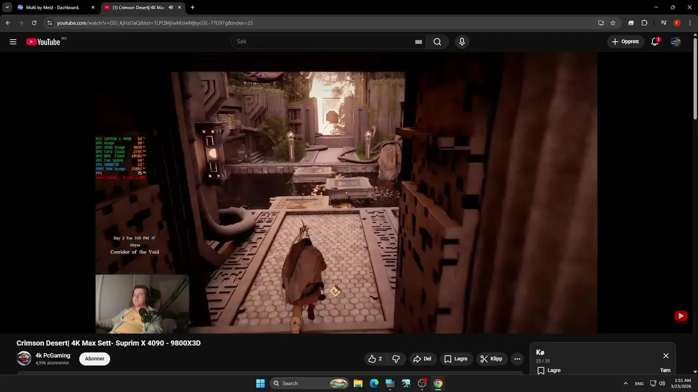Open the Chrome profile avatar
Viewport: 698px width, 392px height.
(677, 23)
